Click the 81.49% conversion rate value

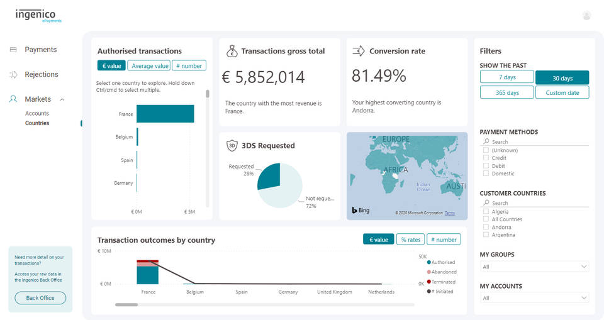pyautogui.click(x=379, y=75)
